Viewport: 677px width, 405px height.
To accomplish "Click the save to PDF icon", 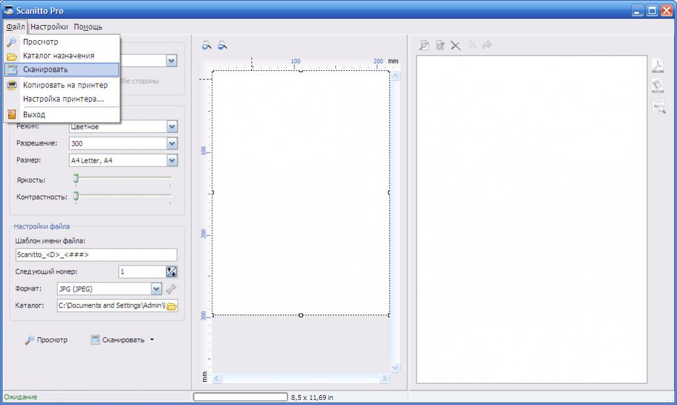I will pos(658,66).
